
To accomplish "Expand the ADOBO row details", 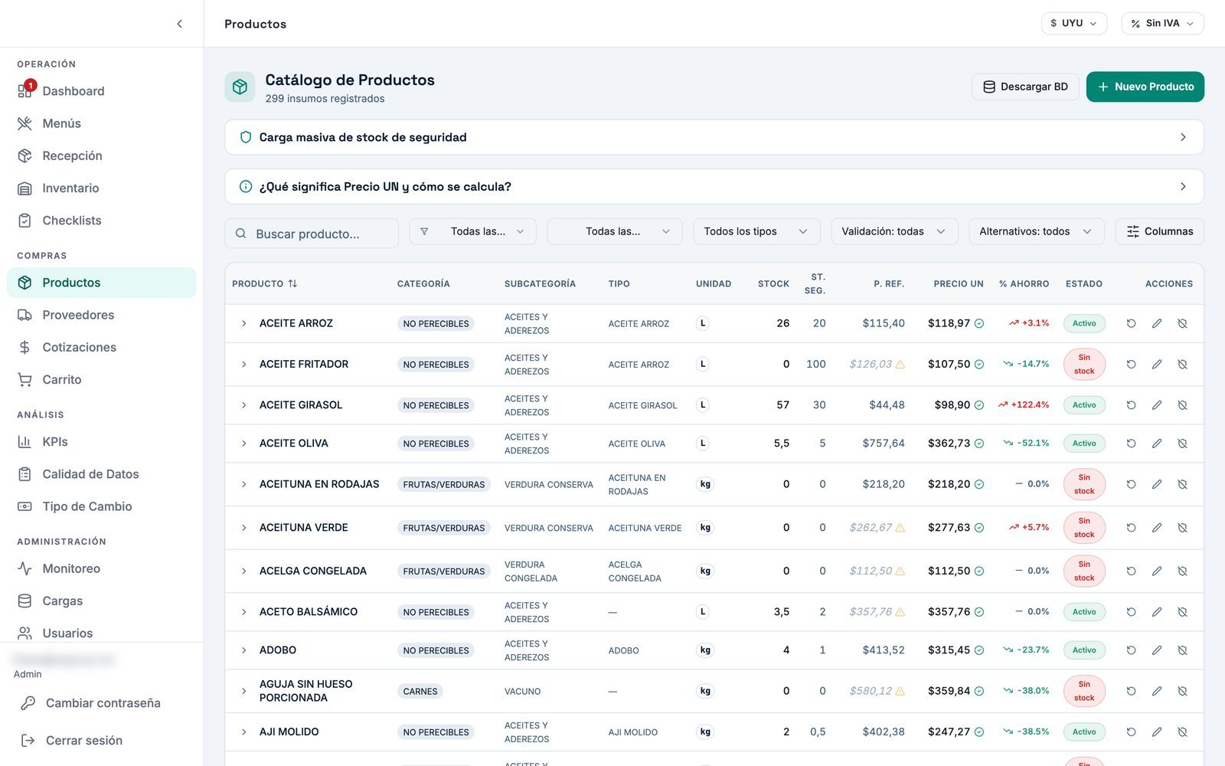I will pos(243,650).
